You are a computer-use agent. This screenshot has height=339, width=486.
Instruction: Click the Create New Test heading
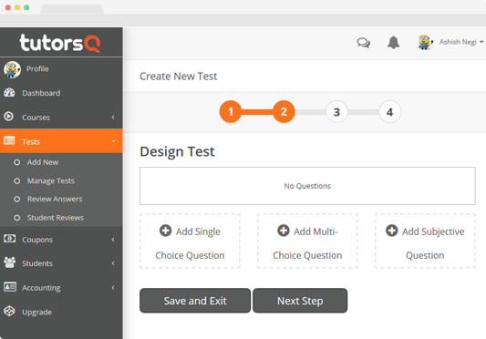tap(178, 77)
